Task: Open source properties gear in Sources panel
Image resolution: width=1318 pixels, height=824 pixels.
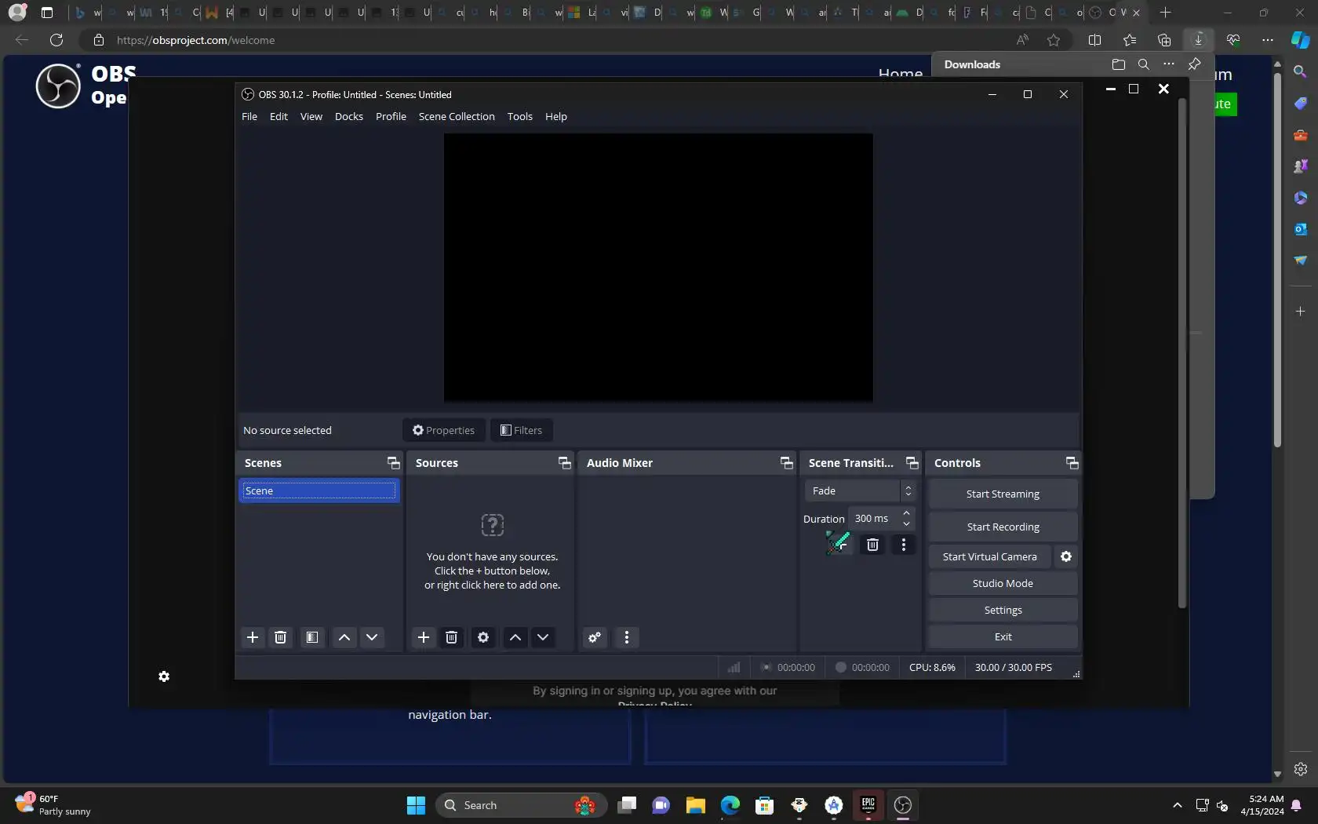Action: (x=483, y=637)
